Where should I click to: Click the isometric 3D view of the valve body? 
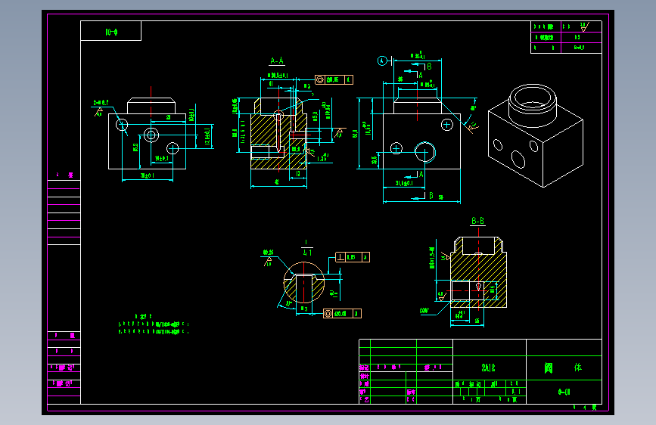pos(536,135)
